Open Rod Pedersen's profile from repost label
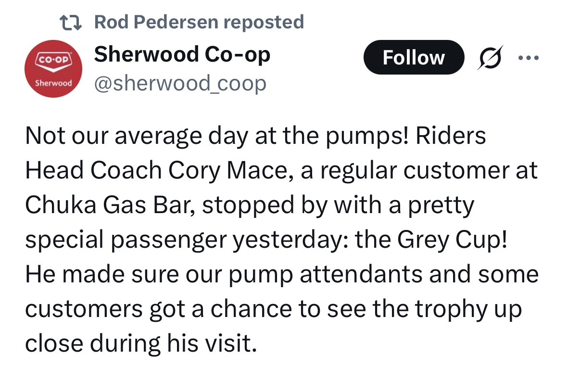The height and width of the screenshot is (368, 567). [x=199, y=22]
